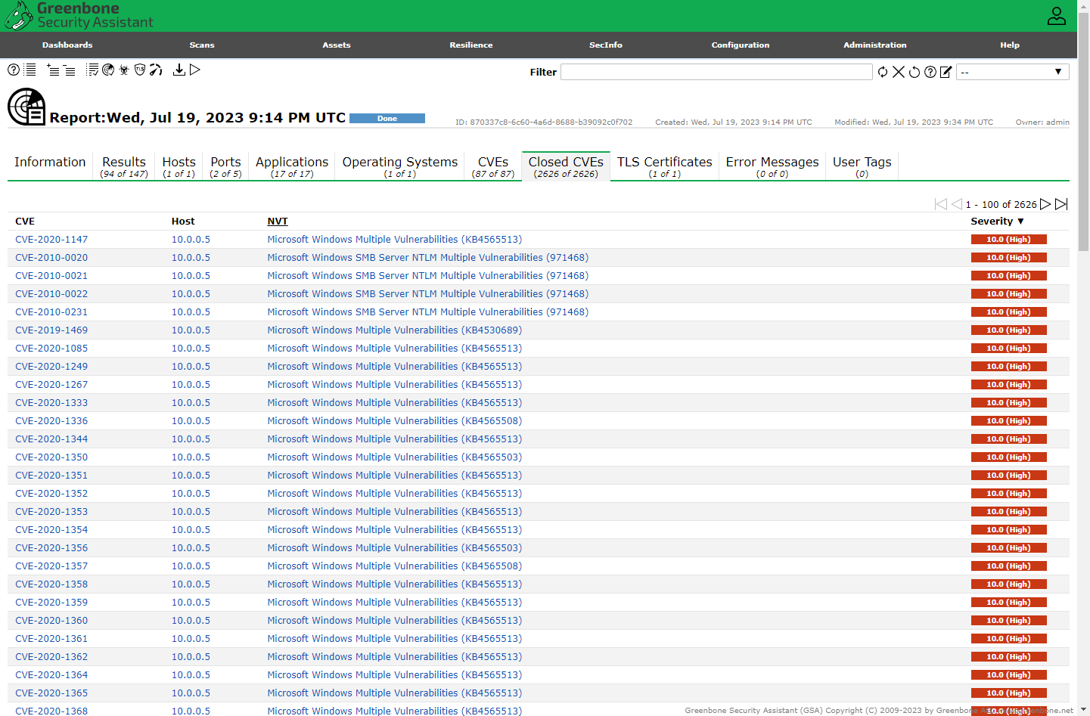This screenshot has width=1090, height=716.
Task: Click the Filter text input field
Action: (716, 72)
